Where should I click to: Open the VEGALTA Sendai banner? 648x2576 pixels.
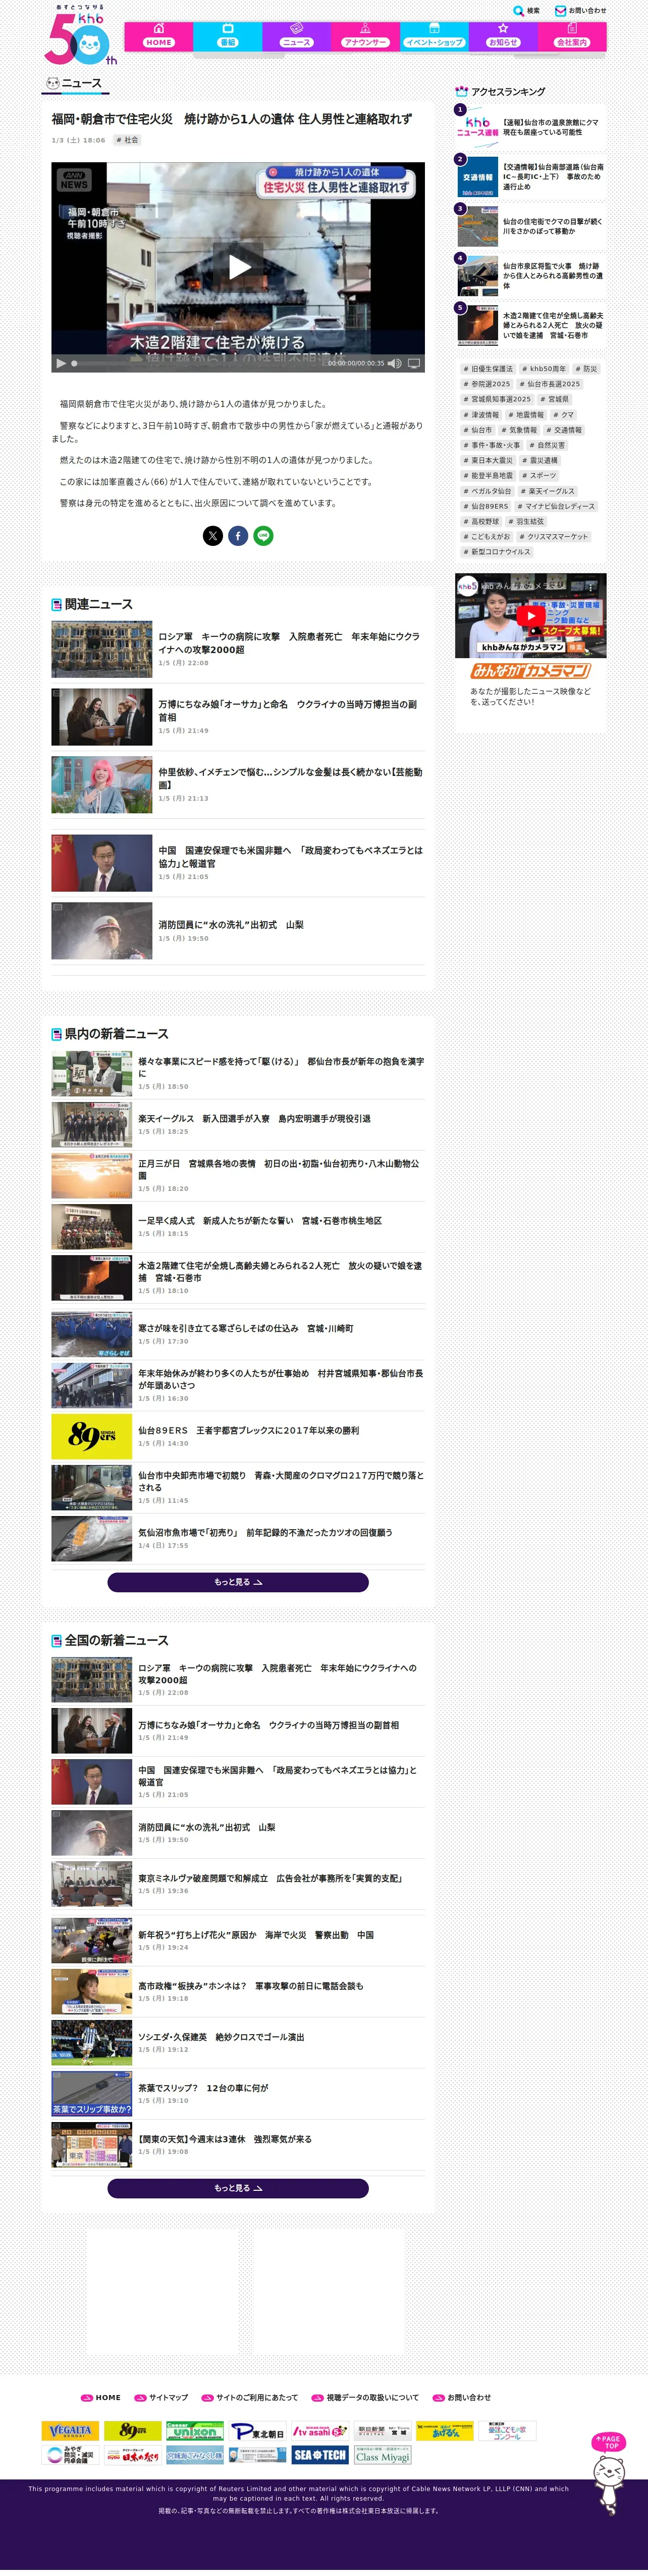pyautogui.click(x=70, y=2430)
